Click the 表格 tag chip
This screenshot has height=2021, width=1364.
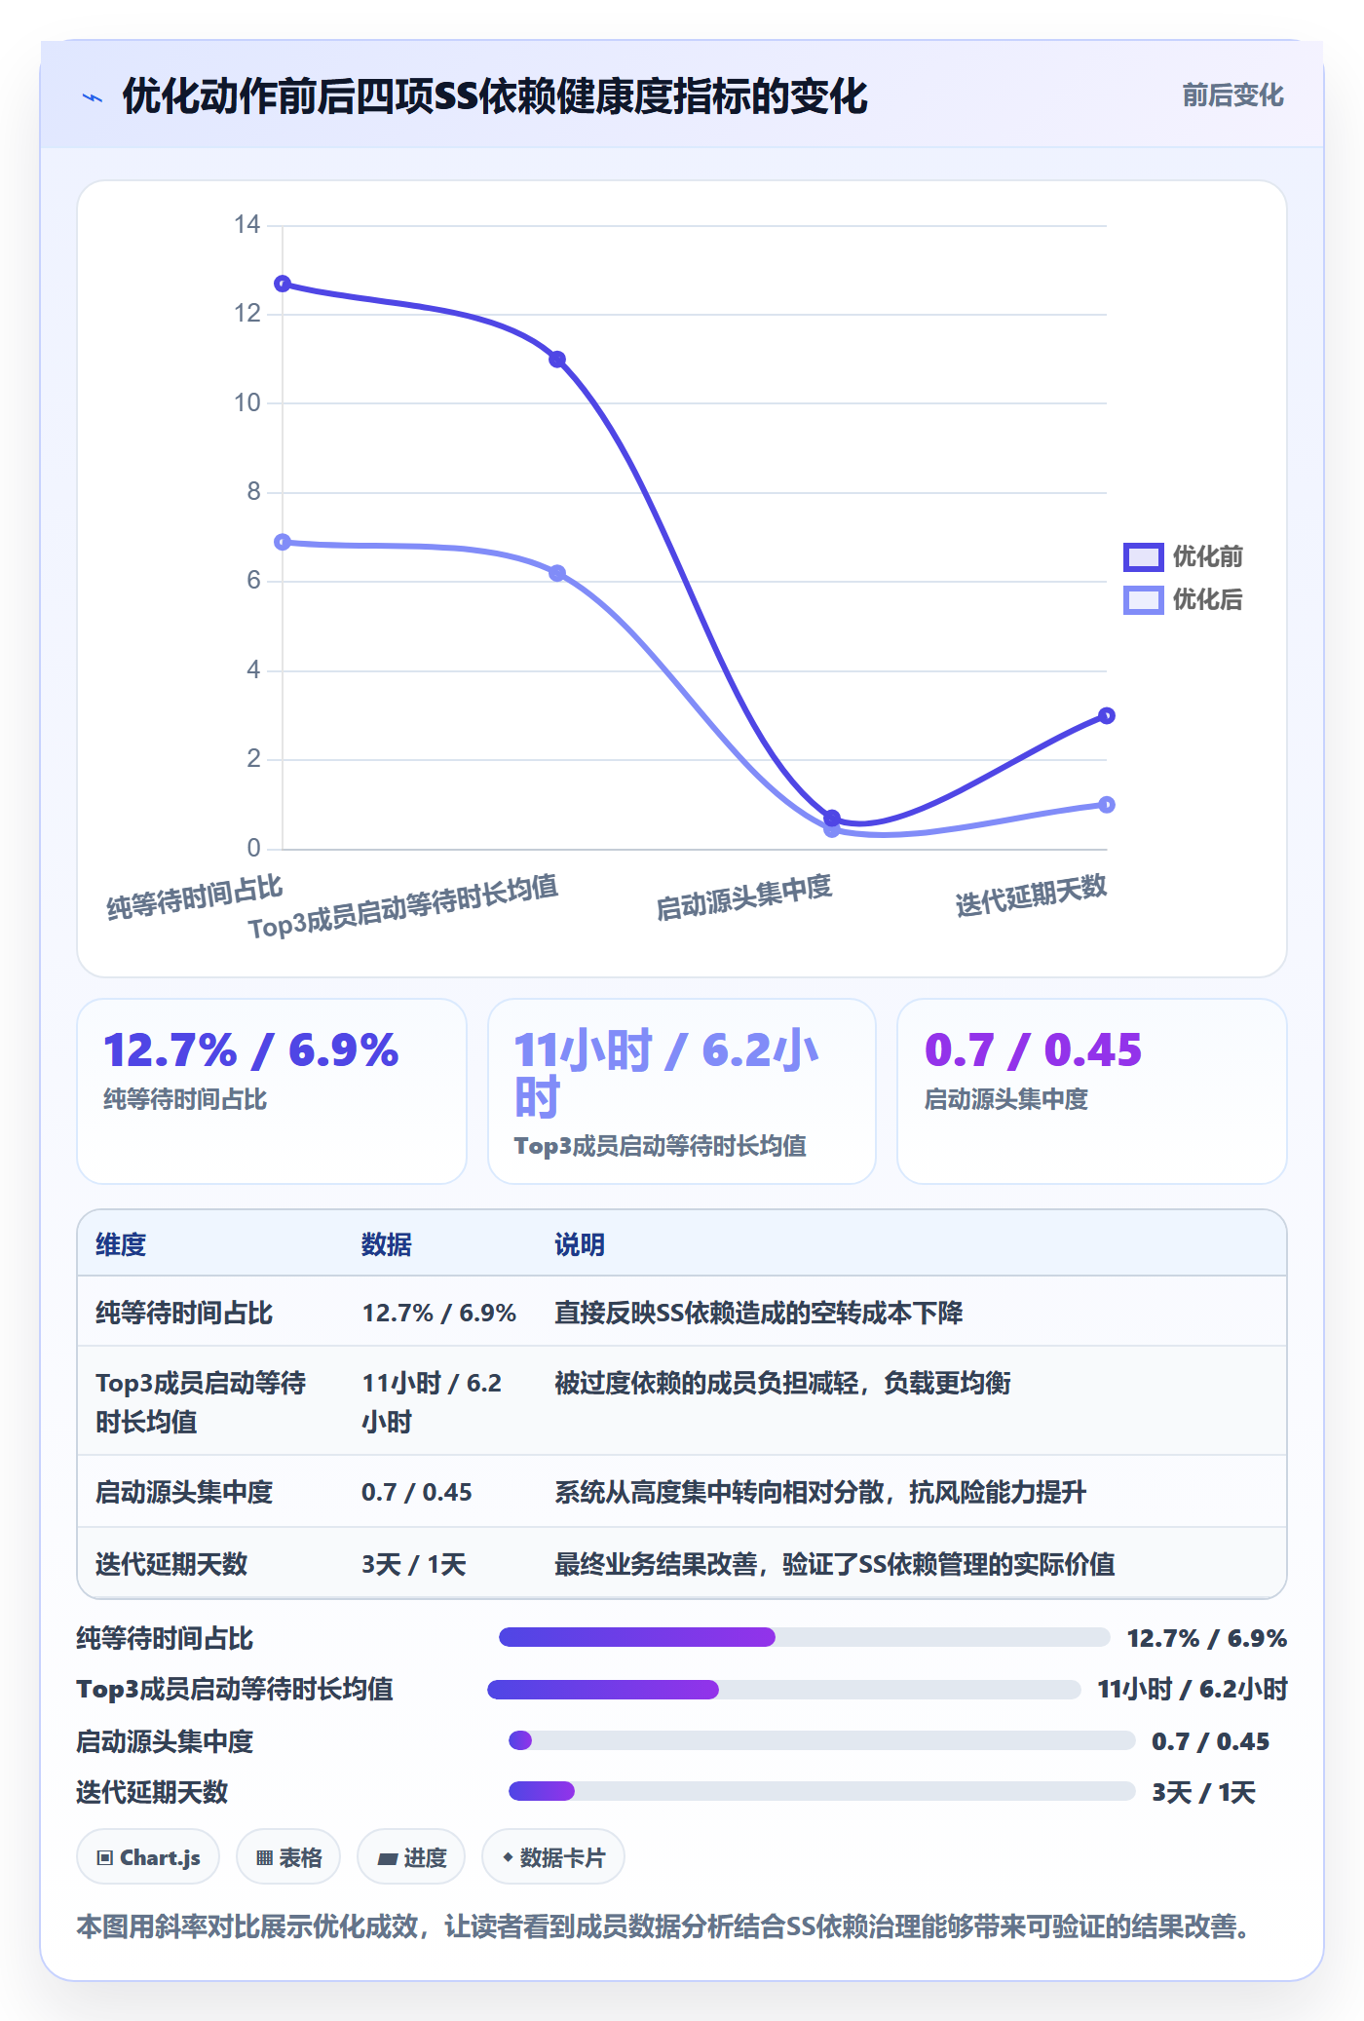[x=288, y=1857]
